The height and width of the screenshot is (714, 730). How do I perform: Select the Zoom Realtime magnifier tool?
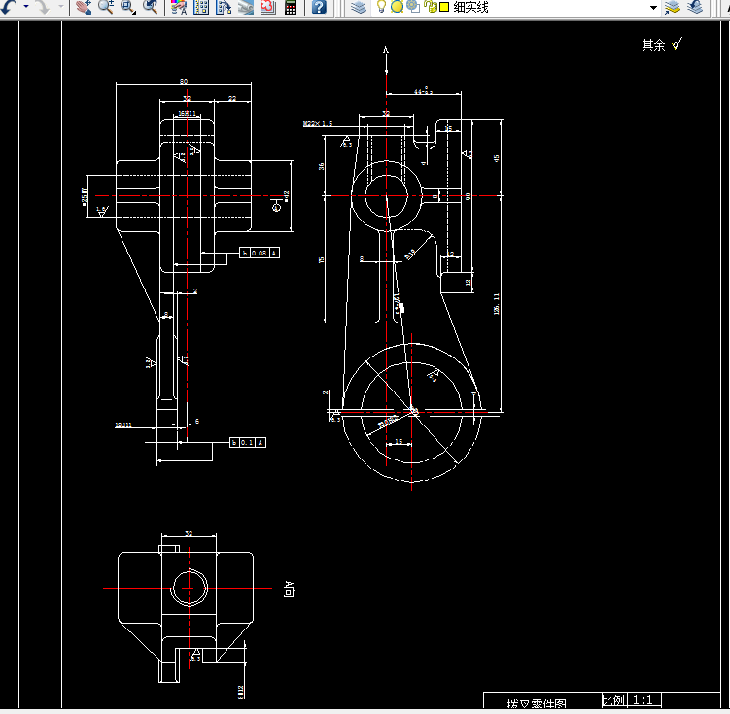pyautogui.click(x=106, y=7)
